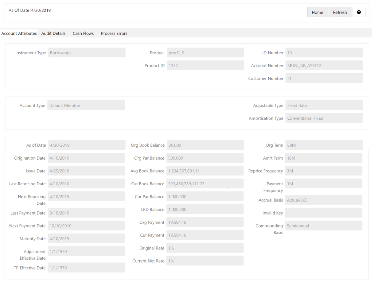The width and height of the screenshot is (374, 282).
Task: Click the LRD Balance field
Action: pos(205,209)
